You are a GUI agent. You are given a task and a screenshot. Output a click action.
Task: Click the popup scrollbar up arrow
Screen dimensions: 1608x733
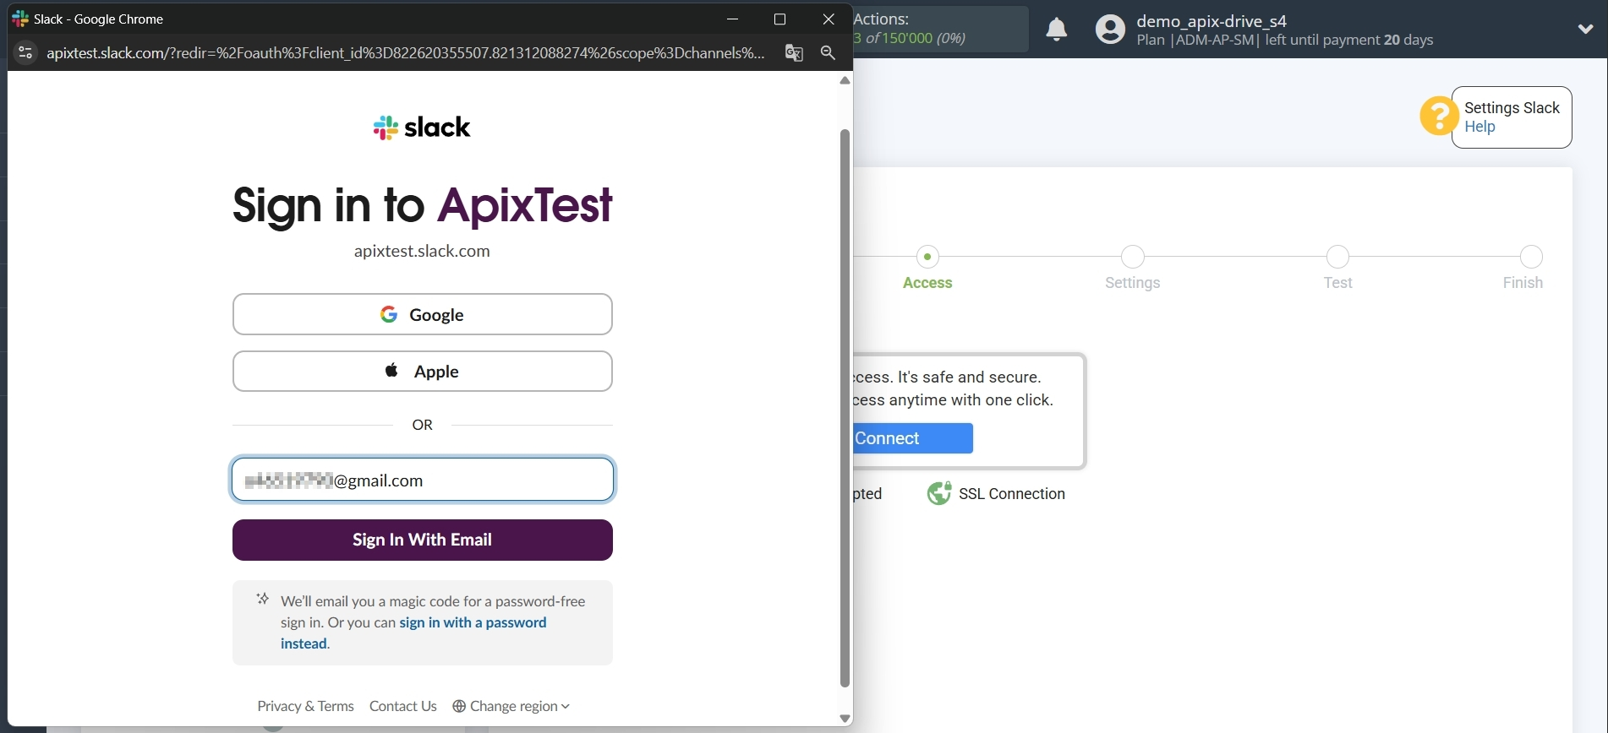[x=845, y=81]
